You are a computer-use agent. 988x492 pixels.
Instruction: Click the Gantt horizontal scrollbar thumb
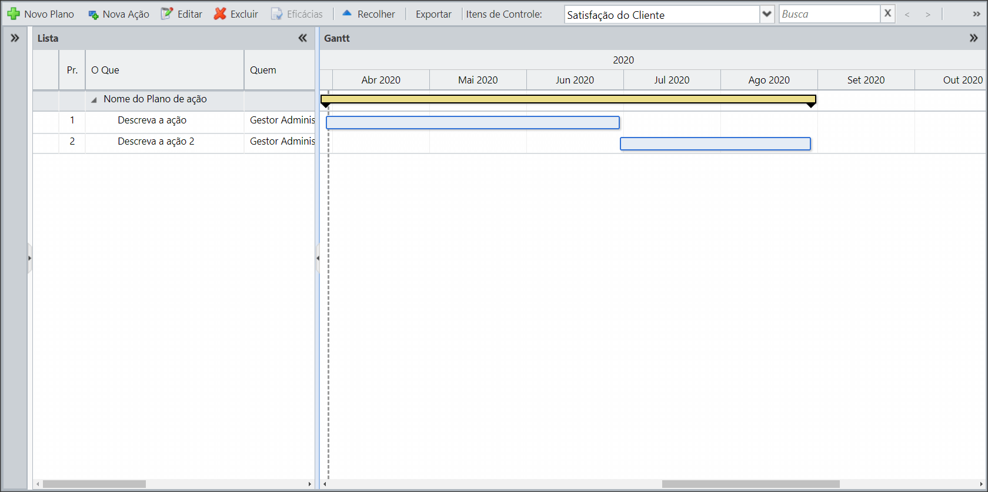pyautogui.click(x=750, y=484)
